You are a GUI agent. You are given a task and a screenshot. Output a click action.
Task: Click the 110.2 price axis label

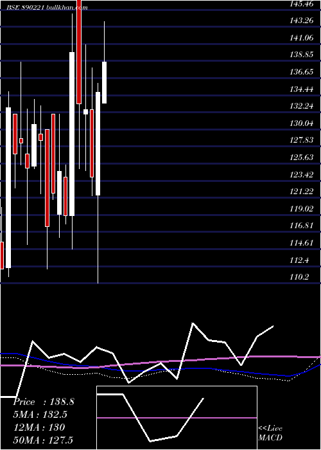coord(300,277)
